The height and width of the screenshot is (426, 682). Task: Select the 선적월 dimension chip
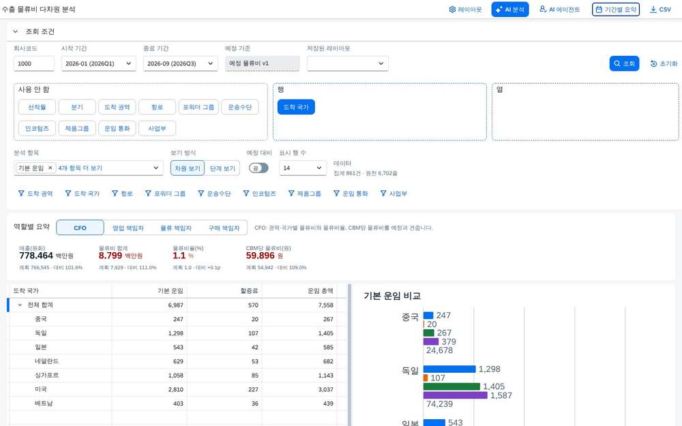37,107
